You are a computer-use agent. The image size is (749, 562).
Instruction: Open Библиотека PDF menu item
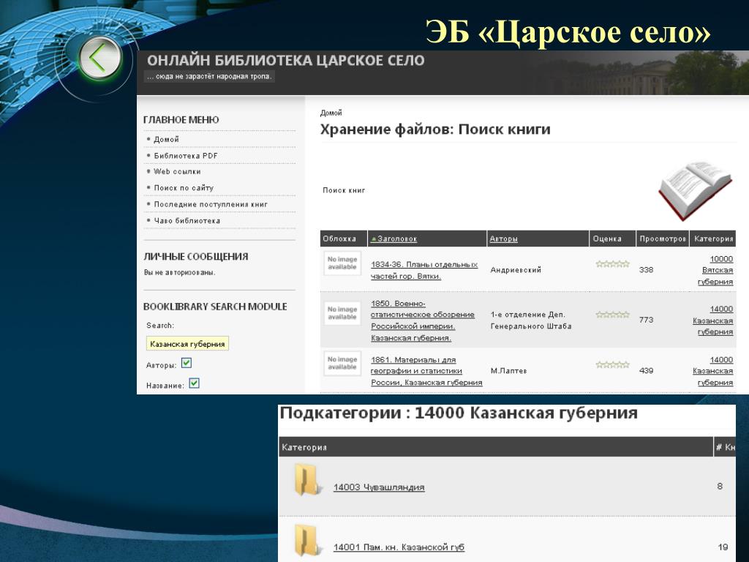(x=185, y=156)
